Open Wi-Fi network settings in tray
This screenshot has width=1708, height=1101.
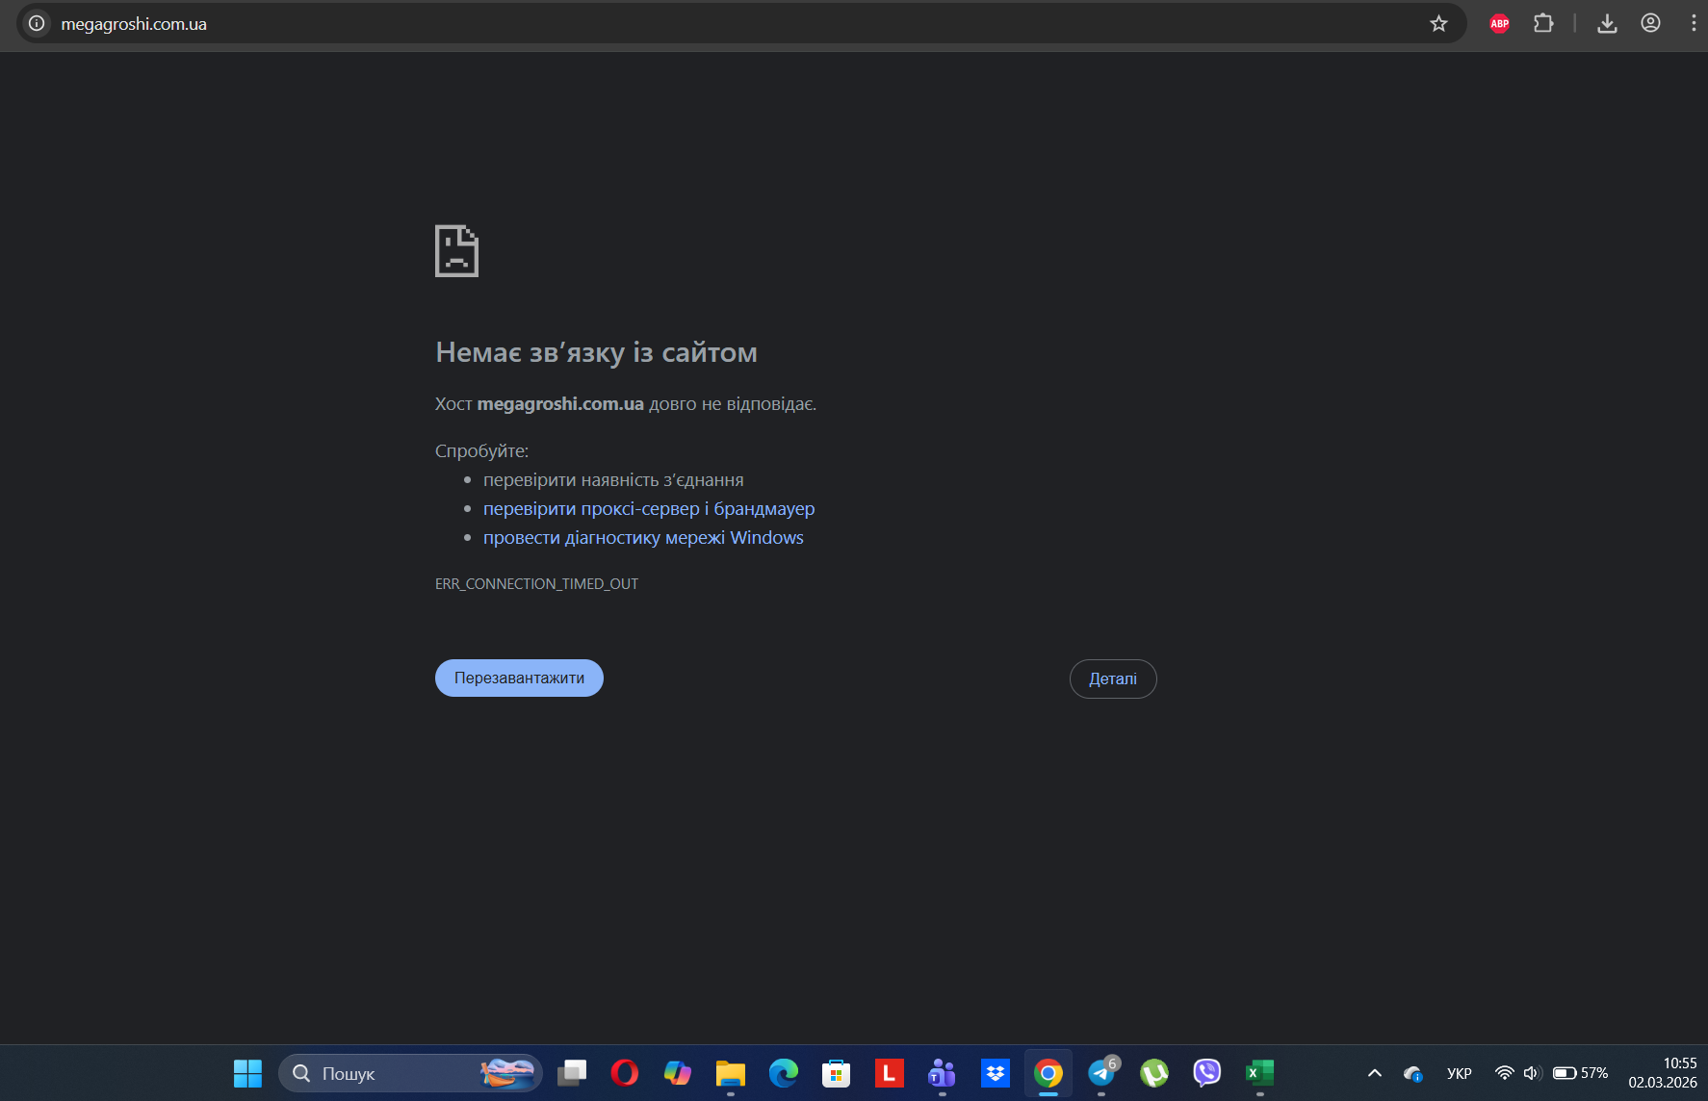[x=1504, y=1073]
